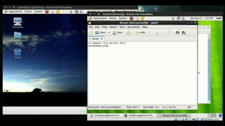This screenshot has width=225, height=126.
Task: Open System menu in CentOS 6.5 VM
Action: pyautogui.click(x=38, y=12)
